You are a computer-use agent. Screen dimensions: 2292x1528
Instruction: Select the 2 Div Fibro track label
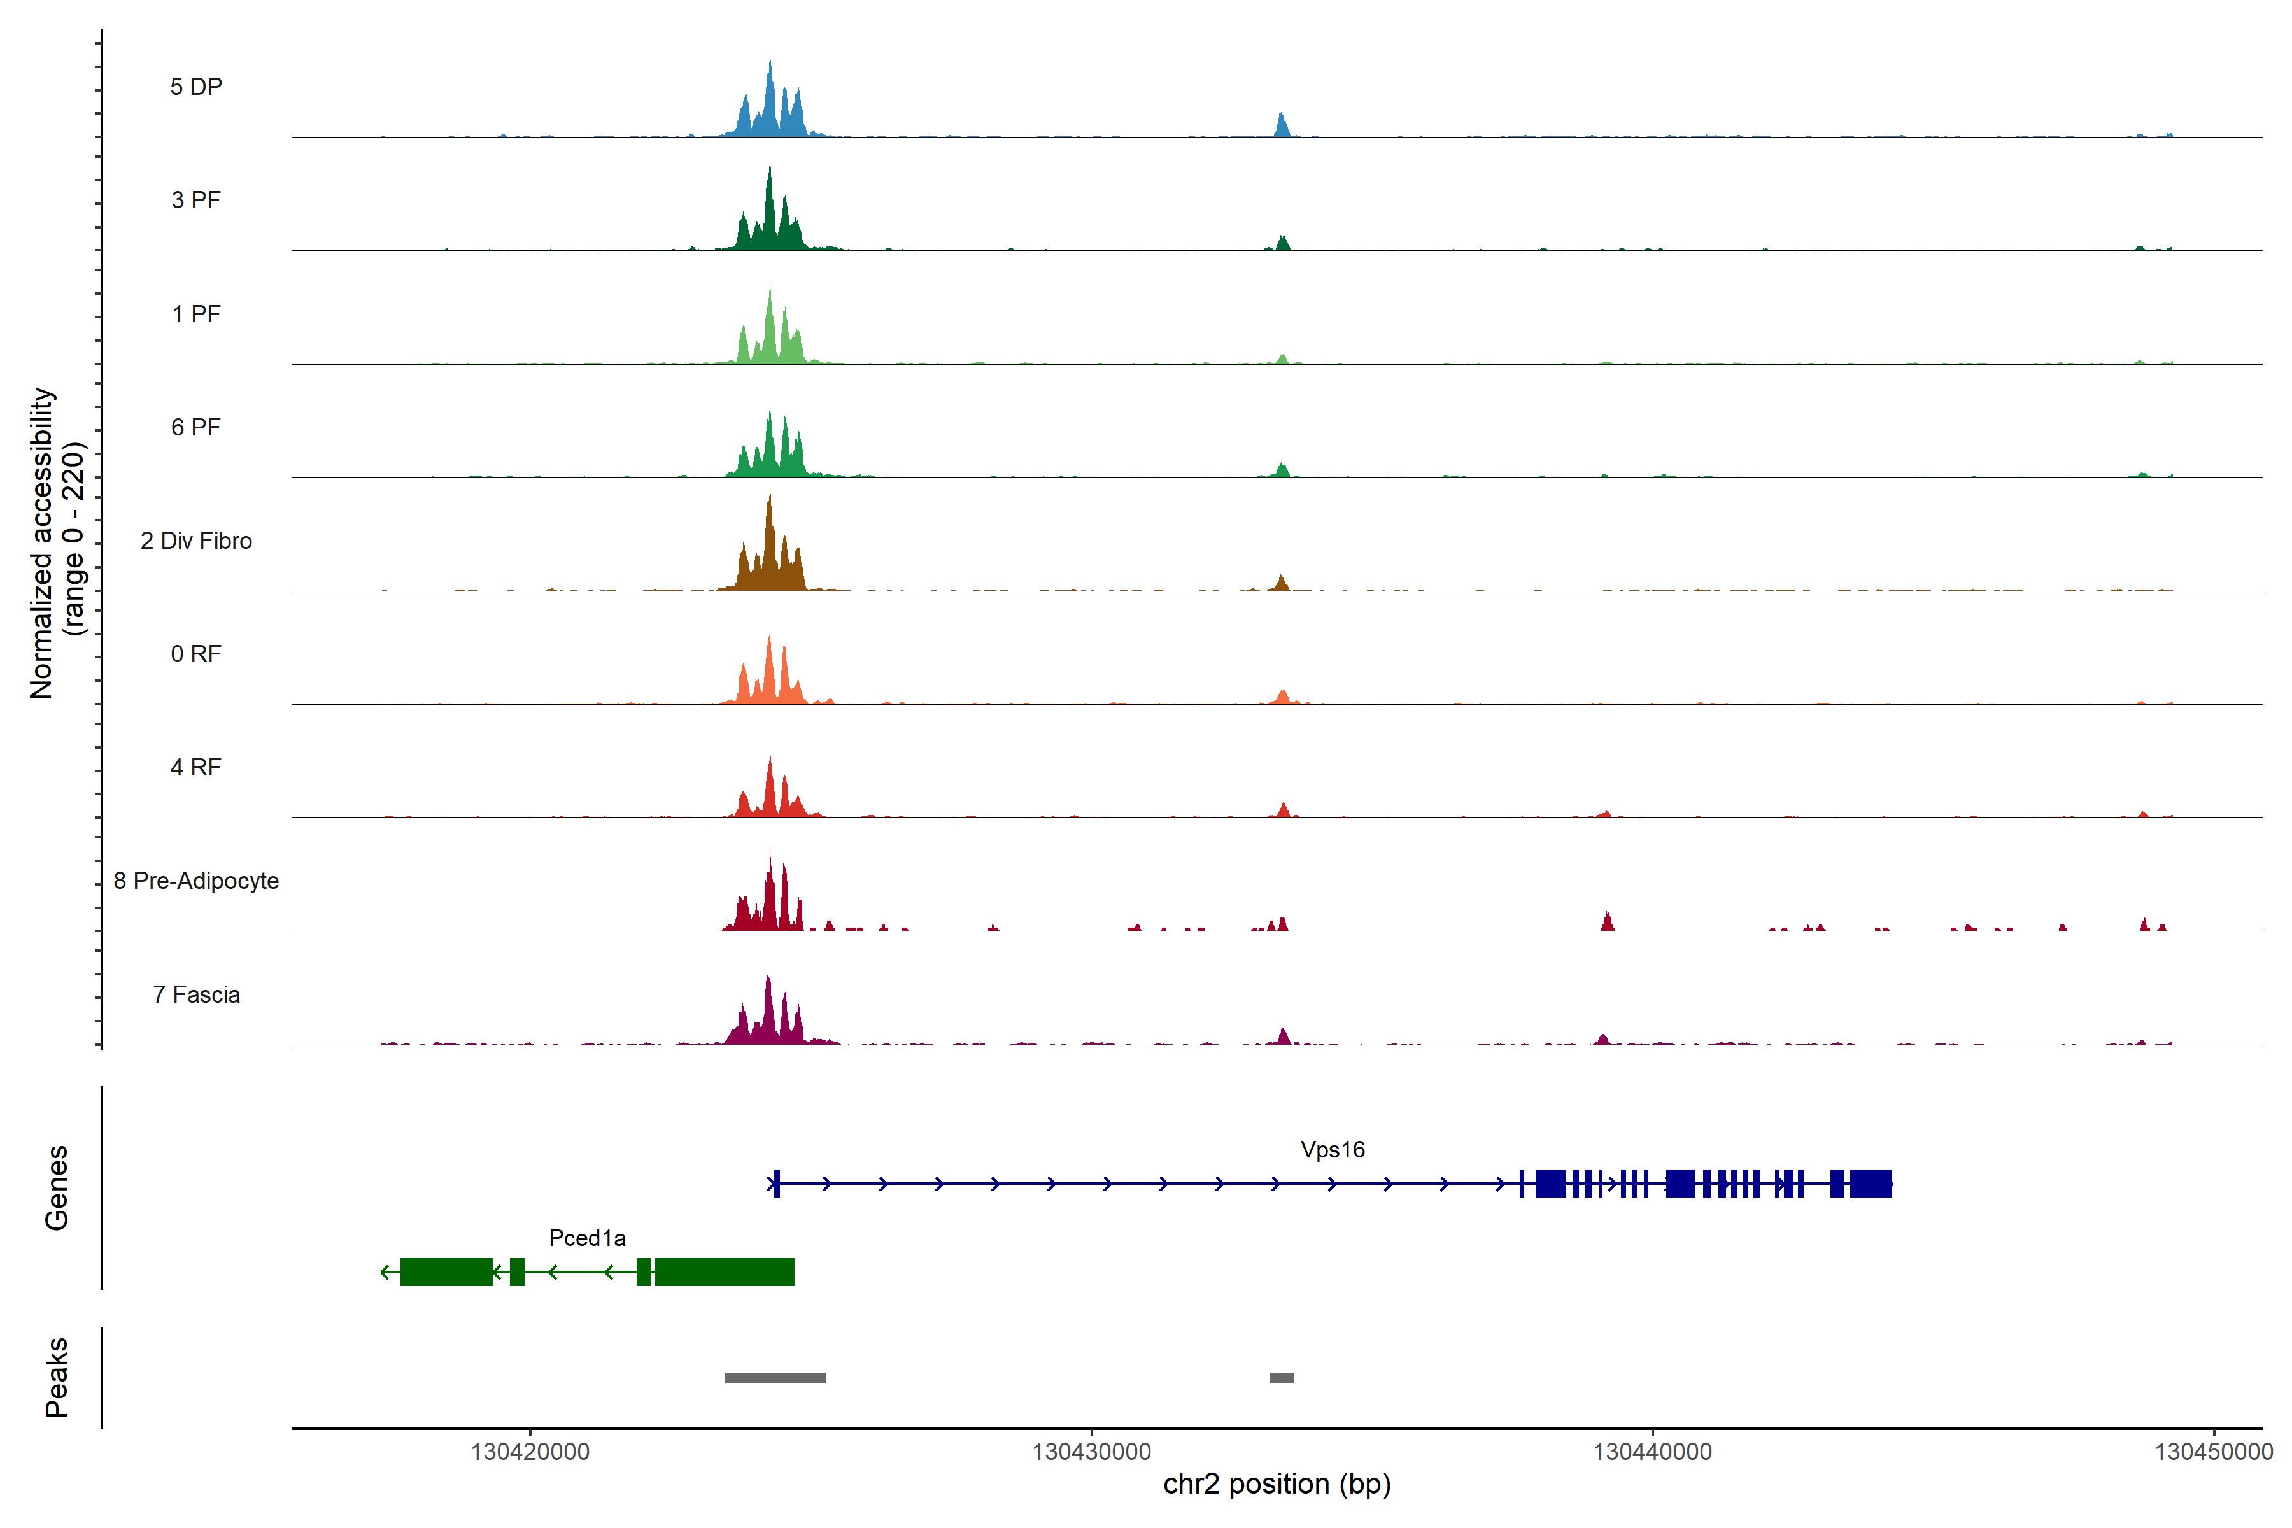(x=196, y=541)
